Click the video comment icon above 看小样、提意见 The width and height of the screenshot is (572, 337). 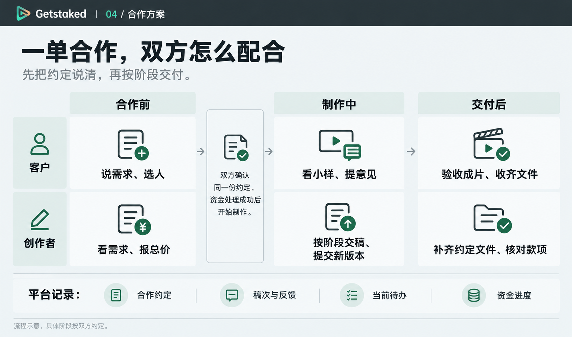340,145
